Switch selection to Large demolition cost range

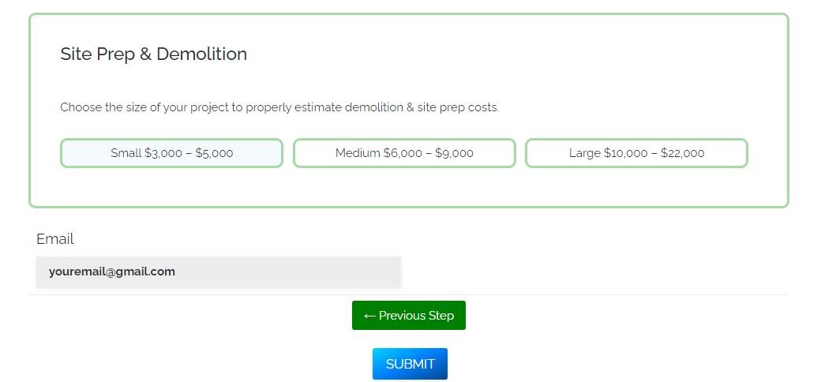(x=636, y=153)
